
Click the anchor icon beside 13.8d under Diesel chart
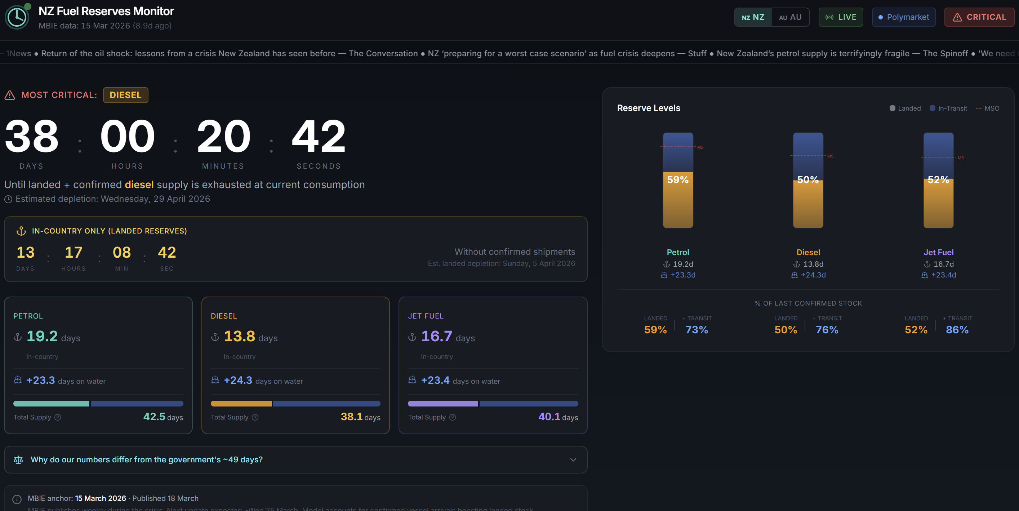pos(797,264)
